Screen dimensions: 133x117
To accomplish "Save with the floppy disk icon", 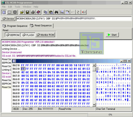I will pos(27,12).
